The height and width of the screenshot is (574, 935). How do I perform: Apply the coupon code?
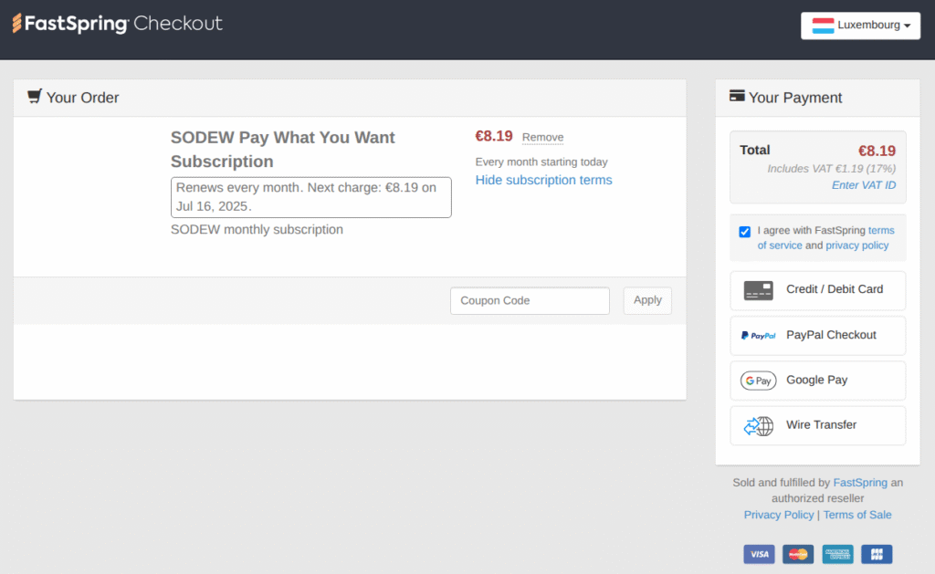pos(647,300)
